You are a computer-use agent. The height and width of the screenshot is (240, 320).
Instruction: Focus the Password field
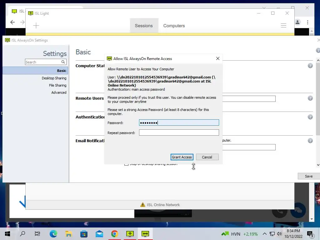point(179,122)
